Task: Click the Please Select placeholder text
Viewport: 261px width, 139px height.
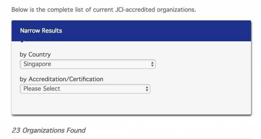Action: (x=42, y=89)
